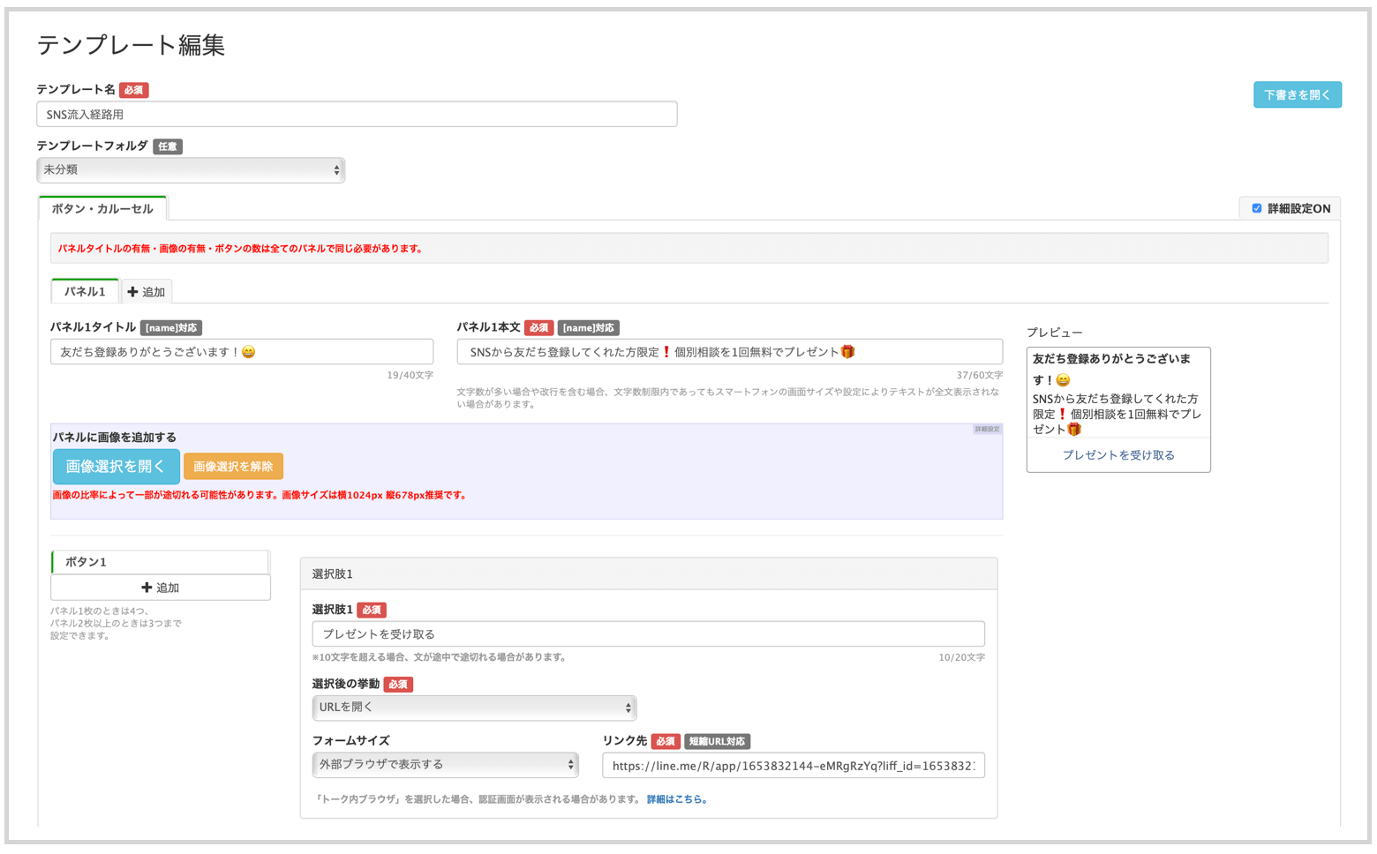Click the 任意 badge beside テンプレートフォルダ
1377x854 pixels.
(168, 146)
